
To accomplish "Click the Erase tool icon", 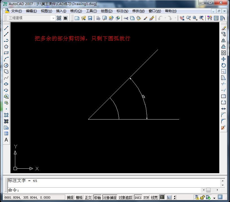I will pyautogui.click(x=224, y=28).
